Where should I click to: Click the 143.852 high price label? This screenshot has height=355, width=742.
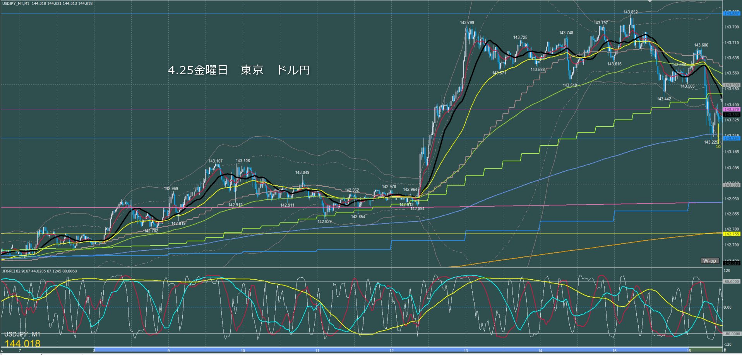[631, 12]
